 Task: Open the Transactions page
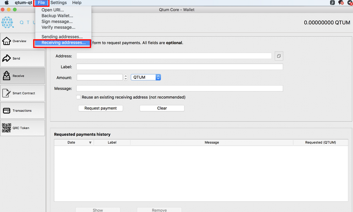(x=22, y=110)
